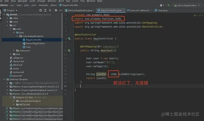
Task: Open the Code menu
Action: [33, 1]
